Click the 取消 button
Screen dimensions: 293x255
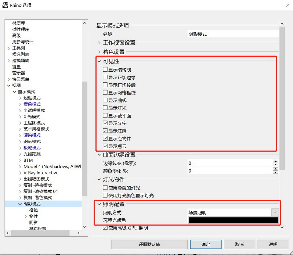click(x=239, y=244)
